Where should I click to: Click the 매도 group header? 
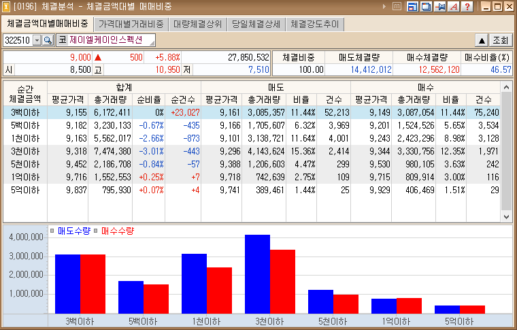(x=276, y=87)
